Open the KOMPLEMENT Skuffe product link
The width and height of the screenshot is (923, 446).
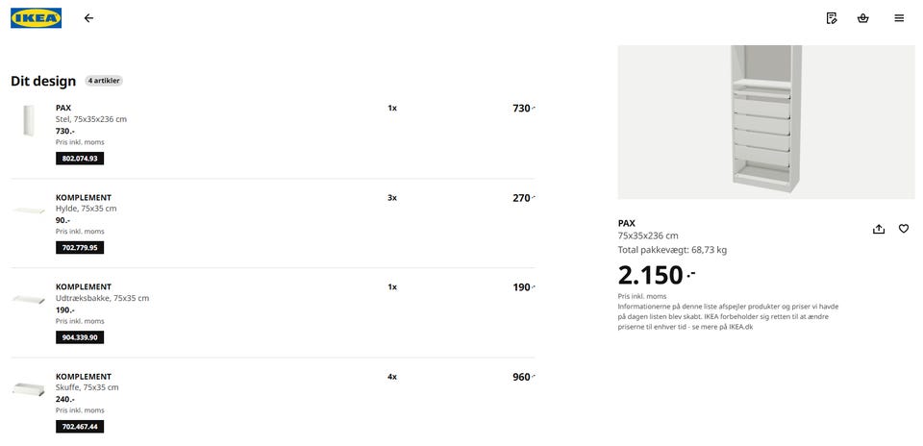84,376
